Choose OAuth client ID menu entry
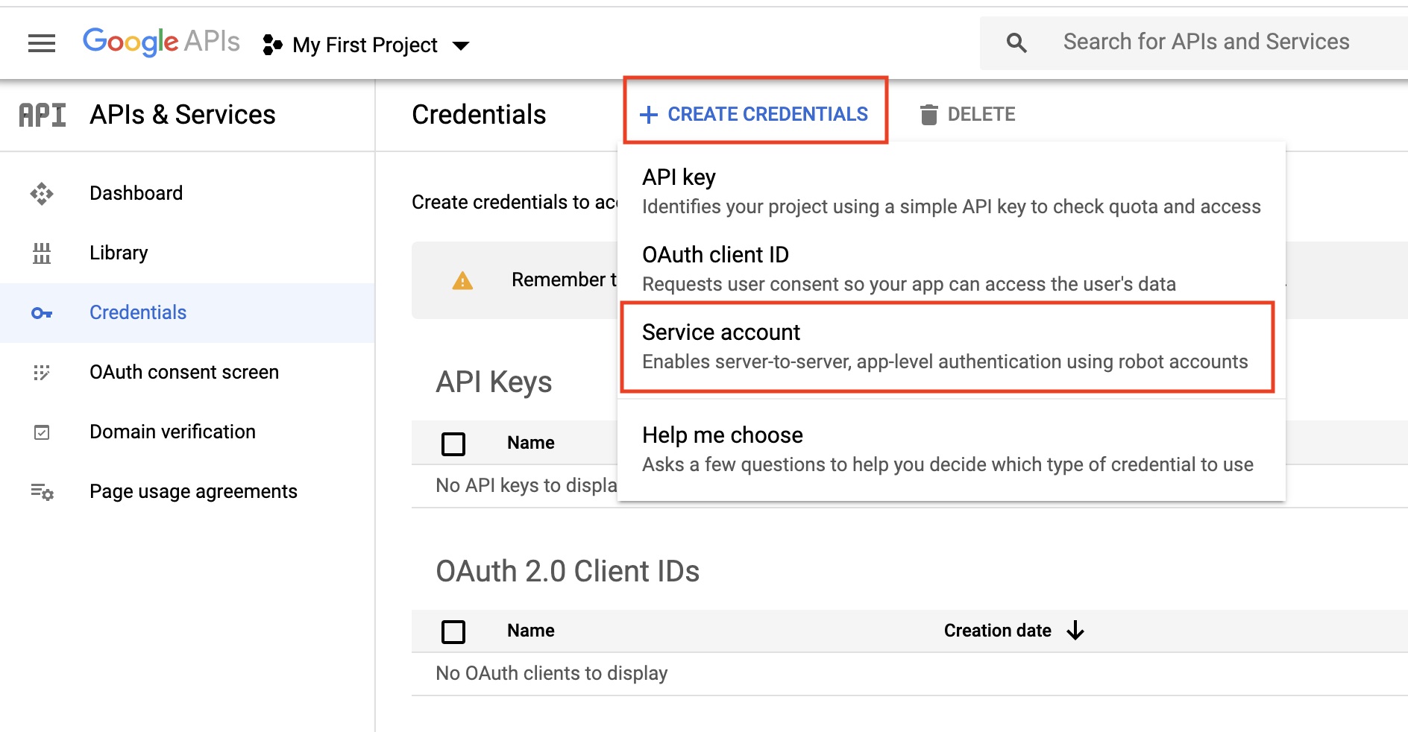1408x732 pixels. pos(714,254)
